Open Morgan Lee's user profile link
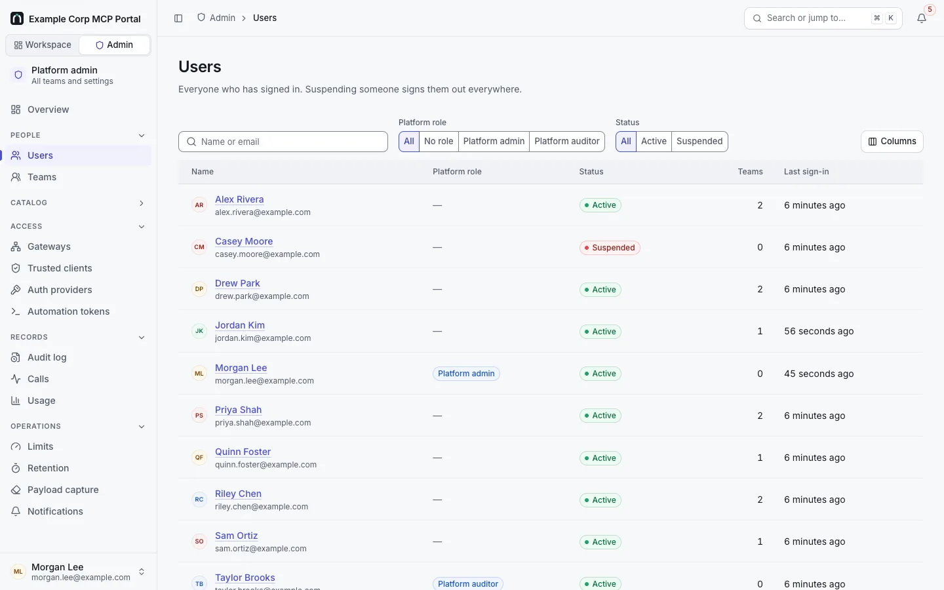The image size is (944, 590). pyautogui.click(x=241, y=368)
